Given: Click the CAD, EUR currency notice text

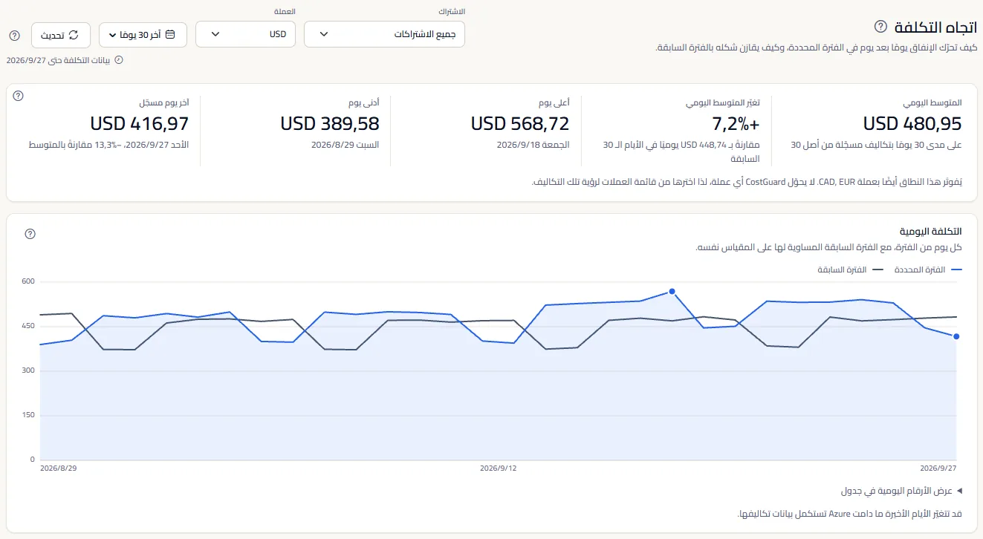Looking at the screenshot, I should [747, 182].
